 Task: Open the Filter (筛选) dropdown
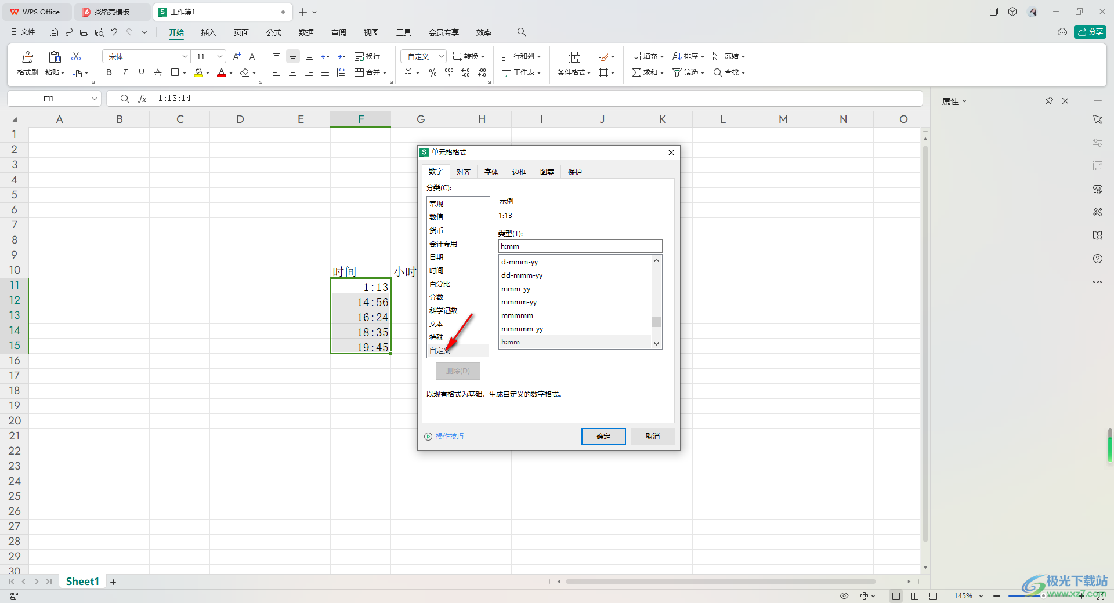pyautogui.click(x=688, y=72)
